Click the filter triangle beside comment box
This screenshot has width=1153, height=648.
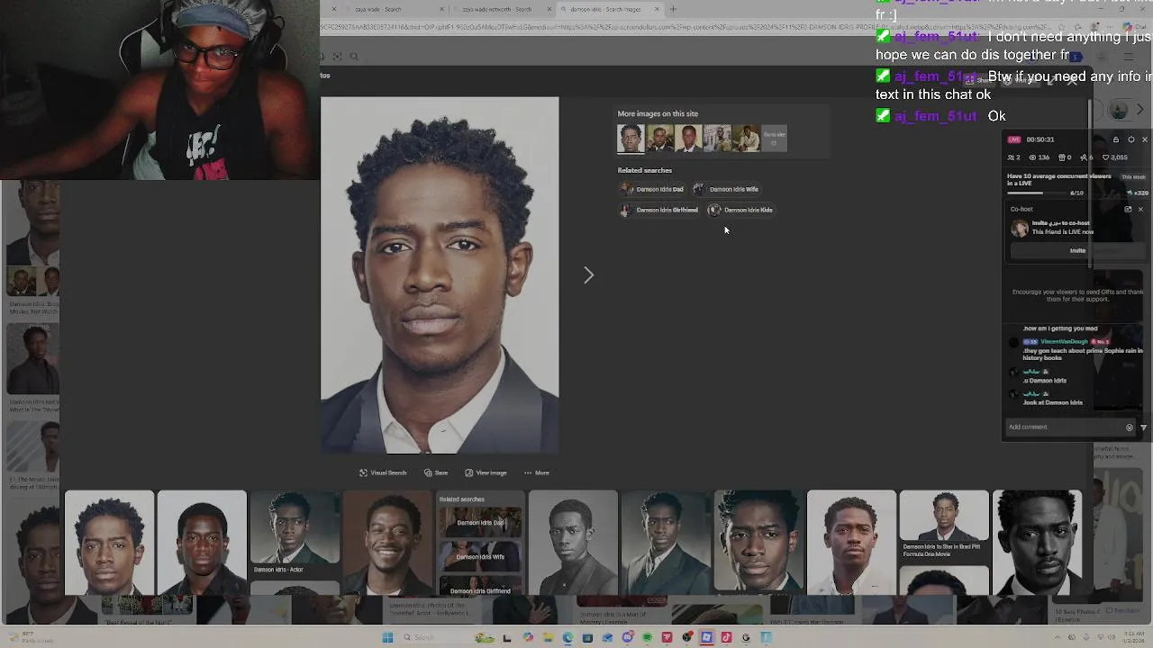[x=1143, y=427]
